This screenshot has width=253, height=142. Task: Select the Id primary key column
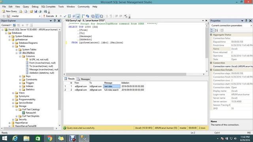click(39, 60)
